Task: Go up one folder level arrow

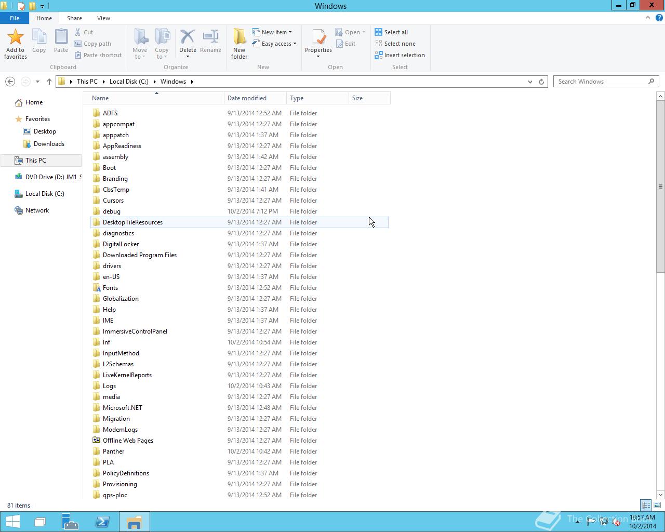Action: [x=49, y=82]
